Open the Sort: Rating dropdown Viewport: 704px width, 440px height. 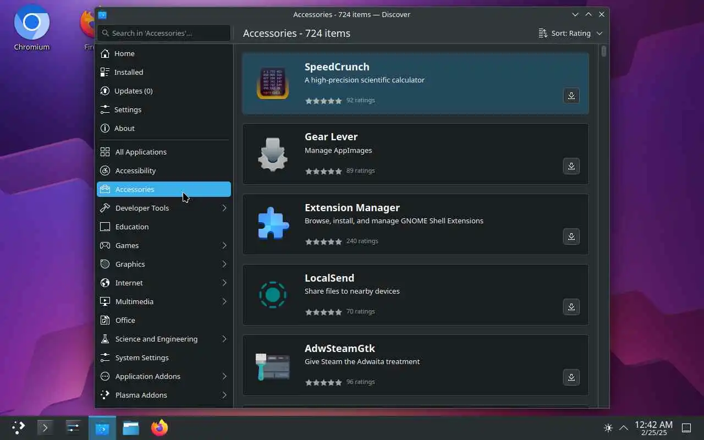[x=570, y=33]
